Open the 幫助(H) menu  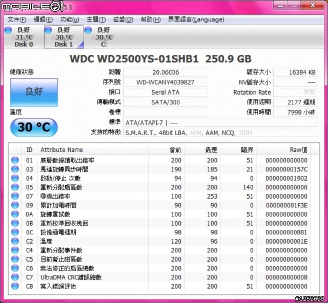click(151, 19)
